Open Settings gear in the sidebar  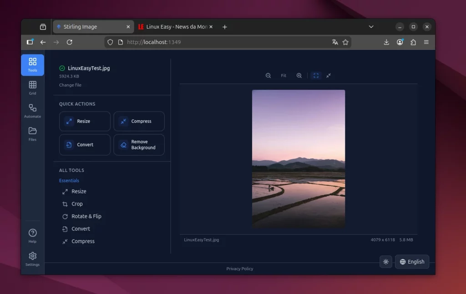tap(32, 259)
